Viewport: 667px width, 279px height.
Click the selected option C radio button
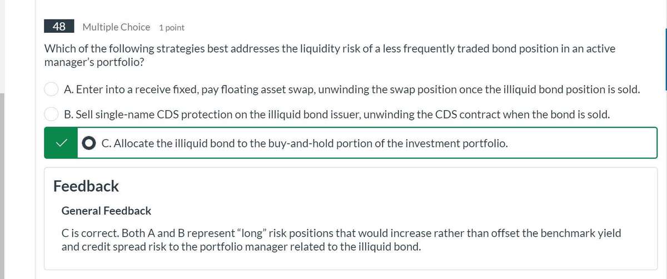[x=89, y=143]
